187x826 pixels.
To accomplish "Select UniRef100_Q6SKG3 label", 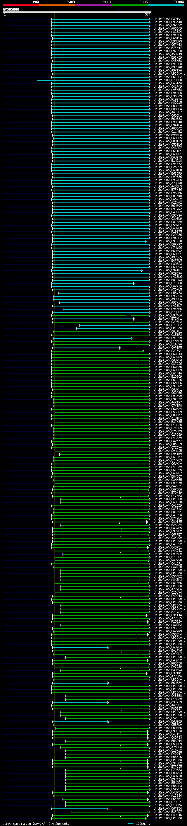I will (168, 357).
